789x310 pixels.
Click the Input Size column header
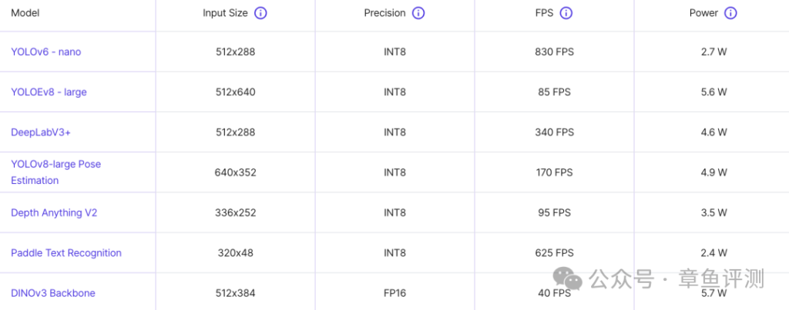tap(226, 13)
